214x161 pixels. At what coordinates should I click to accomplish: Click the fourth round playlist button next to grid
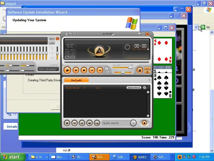point(89,123)
